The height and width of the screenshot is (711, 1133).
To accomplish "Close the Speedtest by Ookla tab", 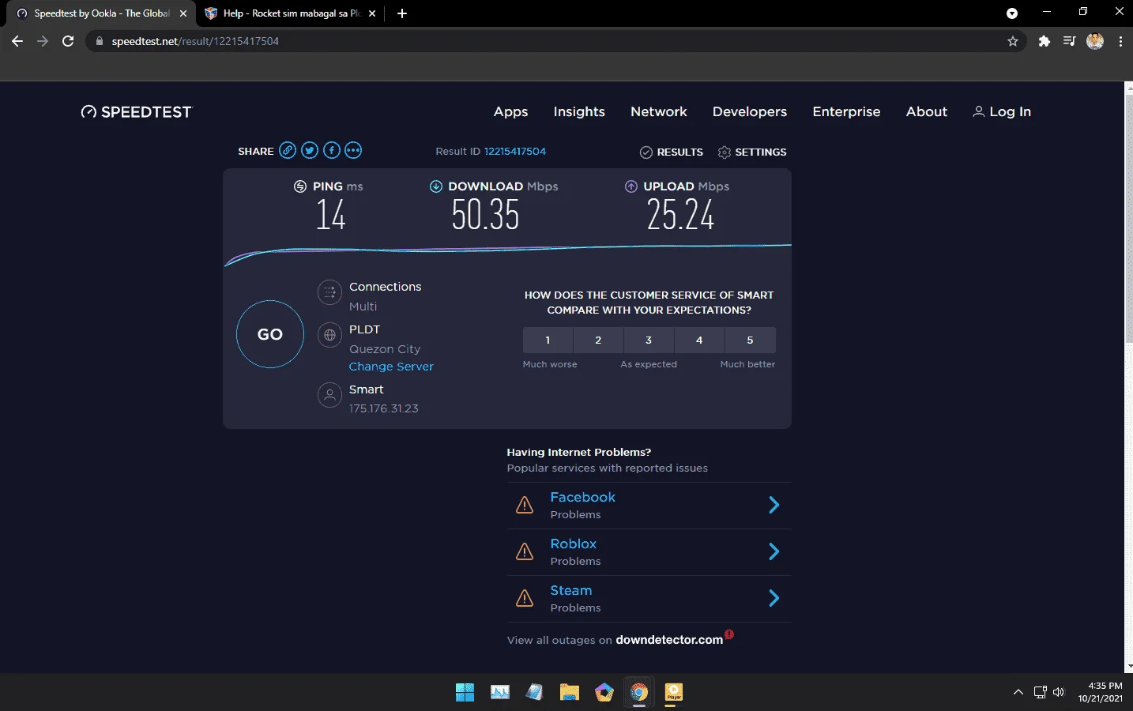I will pos(183,13).
